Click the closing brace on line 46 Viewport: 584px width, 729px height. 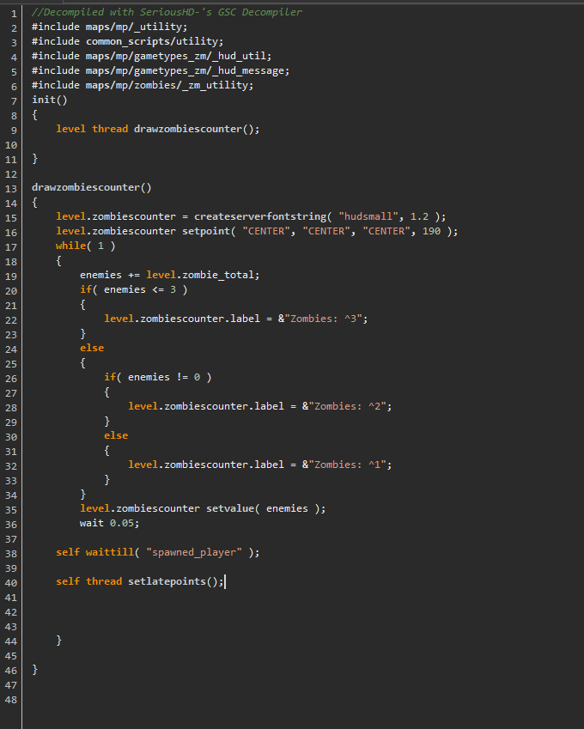pyautogui.click(x=35, y=670)
